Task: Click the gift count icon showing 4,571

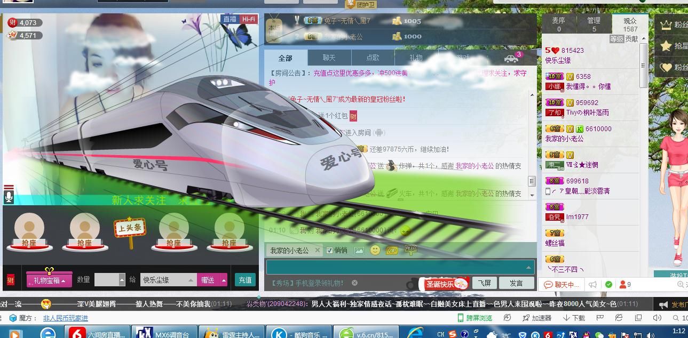Action: 12,35
